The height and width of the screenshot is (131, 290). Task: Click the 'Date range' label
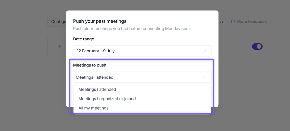(84, 39)
